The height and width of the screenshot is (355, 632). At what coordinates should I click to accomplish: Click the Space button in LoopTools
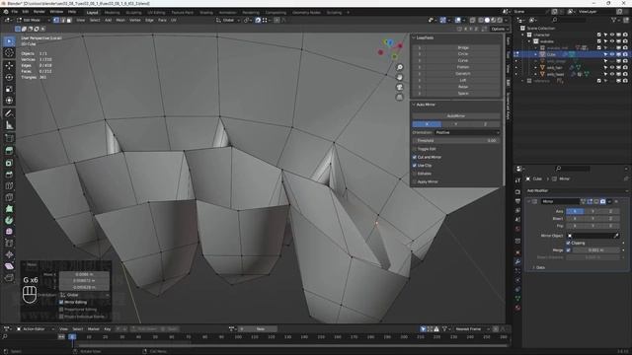pyautogui.click(x=463, y=94)
